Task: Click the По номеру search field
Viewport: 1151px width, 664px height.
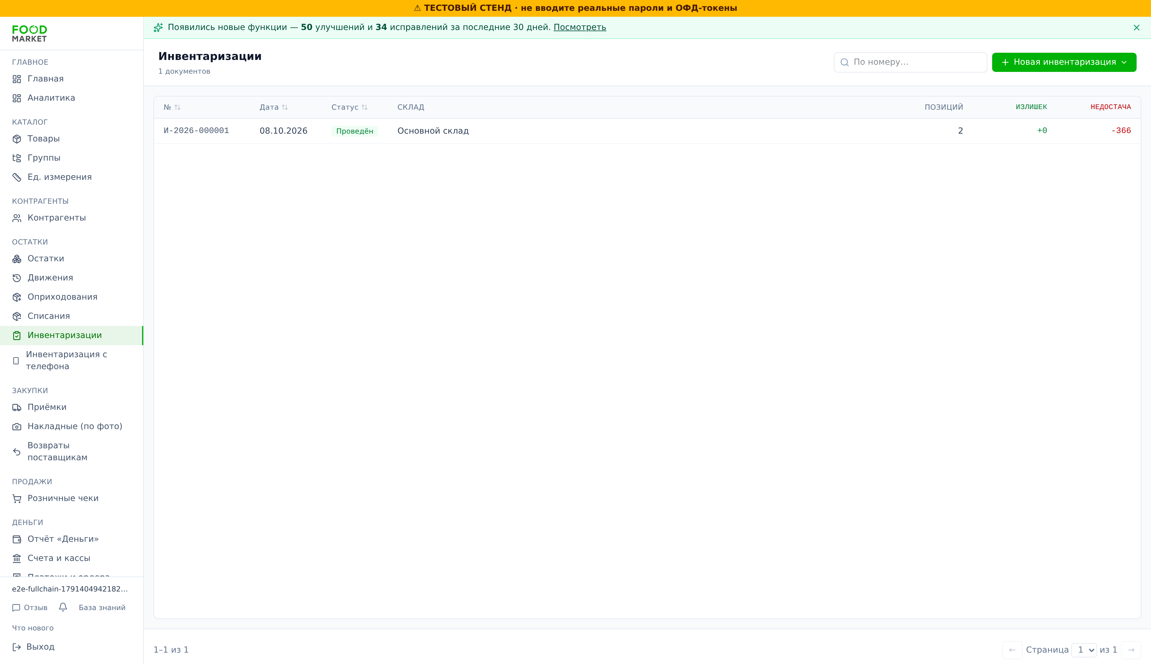Action: (910, 62)
